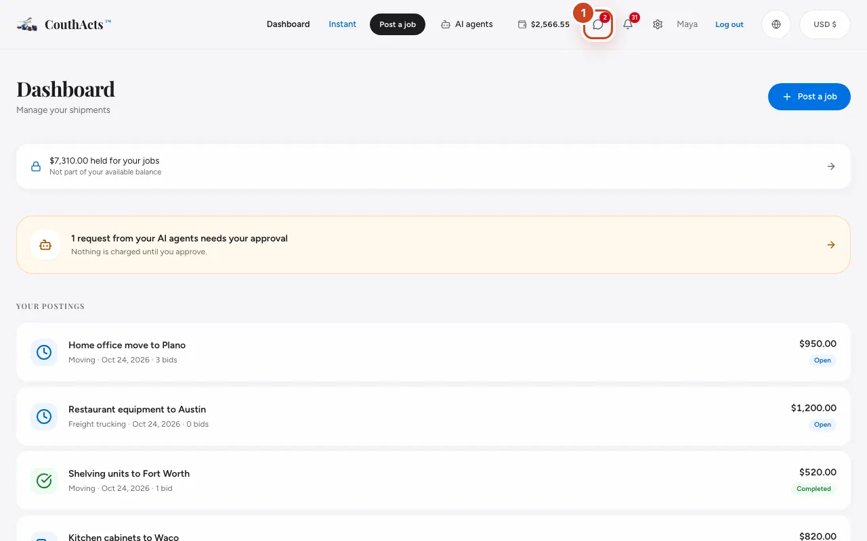Click the Dashboard page heading
This screenshot has height=541, width=867.
(66, 89)
